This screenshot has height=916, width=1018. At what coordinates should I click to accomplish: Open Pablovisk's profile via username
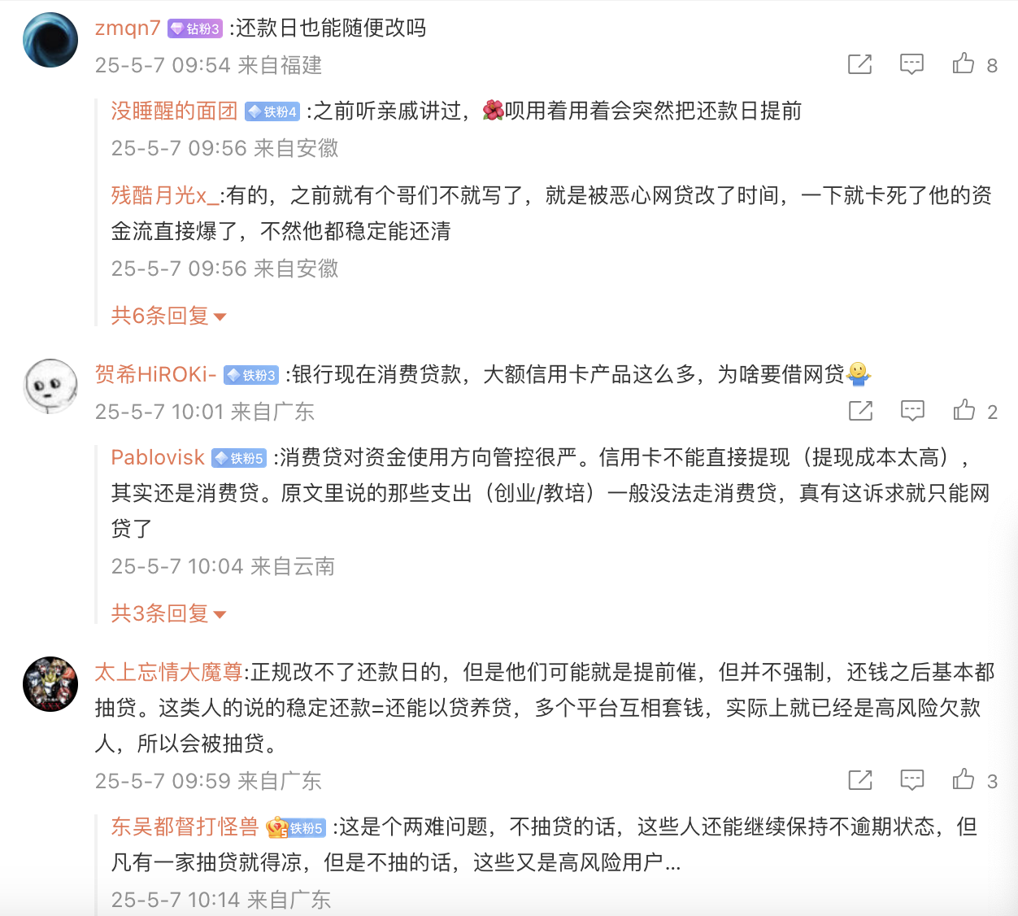click(x=158, y=457)
